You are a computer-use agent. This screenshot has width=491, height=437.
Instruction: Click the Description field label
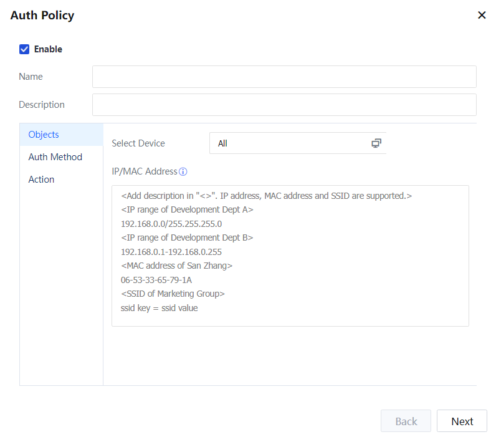pos(42,105)
